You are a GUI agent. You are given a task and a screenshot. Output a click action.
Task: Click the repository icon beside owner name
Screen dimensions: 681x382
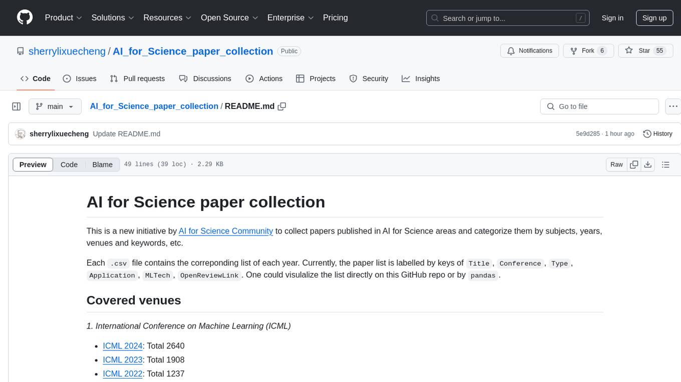click(x=21, y=51)
